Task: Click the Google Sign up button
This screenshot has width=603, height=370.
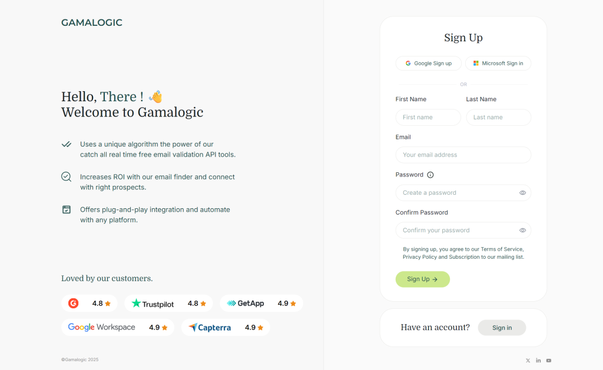Action: coord(429,64)
